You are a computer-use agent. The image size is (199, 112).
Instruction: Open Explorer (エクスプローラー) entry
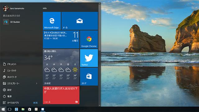(x=11, y=83)
